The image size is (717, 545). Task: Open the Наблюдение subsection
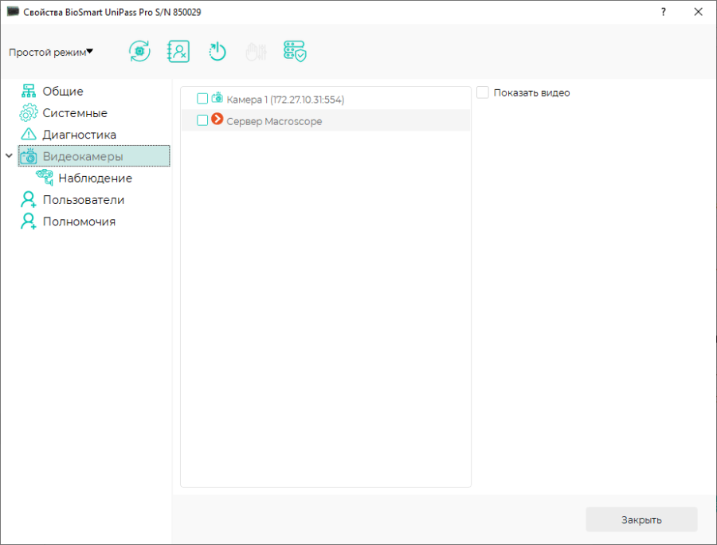coord(95,178)
